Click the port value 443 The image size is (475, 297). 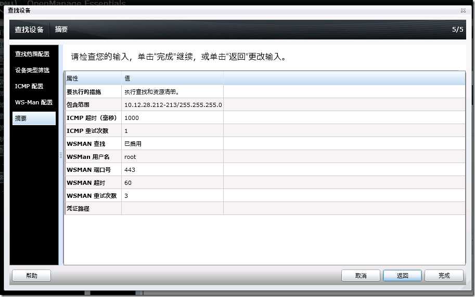[130, 170]
